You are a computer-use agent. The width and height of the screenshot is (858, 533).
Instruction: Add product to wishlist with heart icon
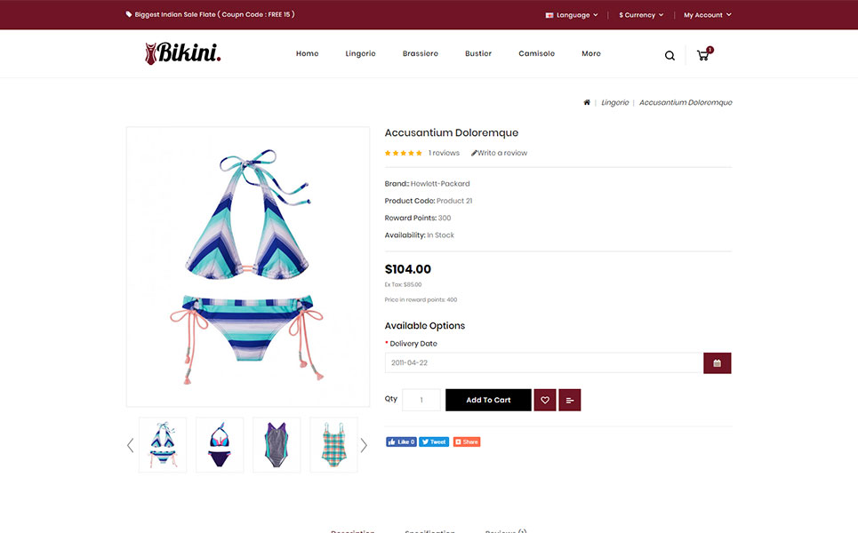(545, 400)
